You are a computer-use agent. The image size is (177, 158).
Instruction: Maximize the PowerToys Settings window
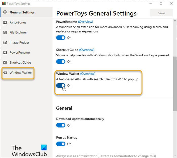click(161, 4)
